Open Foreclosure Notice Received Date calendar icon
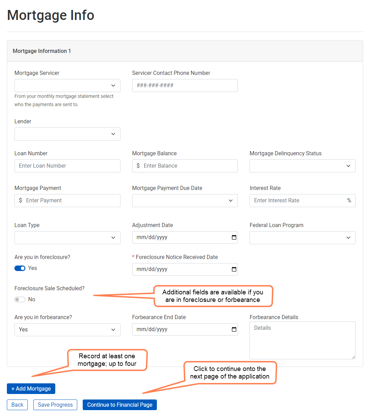Screen dimensions: 370x417 point(234,269)
